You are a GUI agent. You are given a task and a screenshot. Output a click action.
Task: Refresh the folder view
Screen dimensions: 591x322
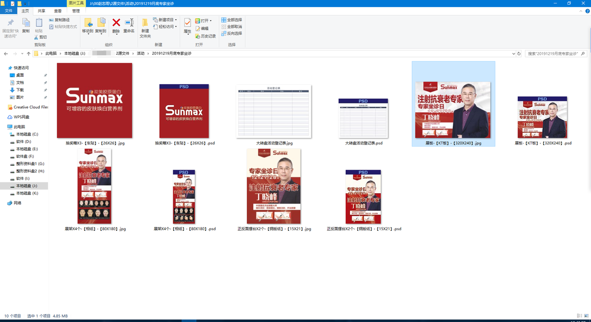519,54
